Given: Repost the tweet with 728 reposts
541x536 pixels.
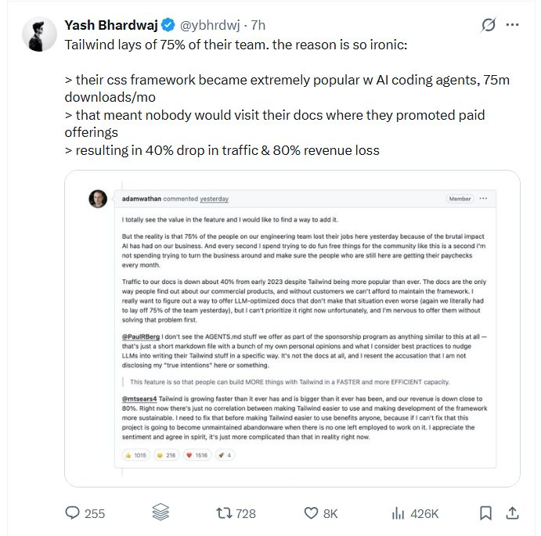Looking at the screenshot, I should (x=225, y=513).
